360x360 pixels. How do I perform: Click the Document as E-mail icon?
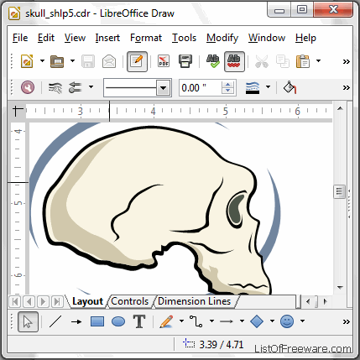click(x=109, y=61)
